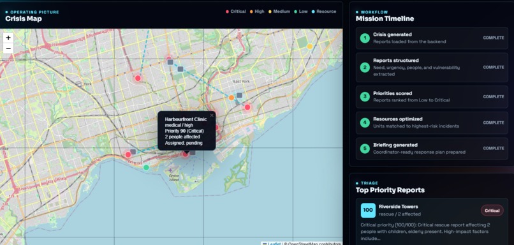Viewport: 514px width, 245px height.
Task: Open the Crisis generated timeline step
Action: point(432,38)
